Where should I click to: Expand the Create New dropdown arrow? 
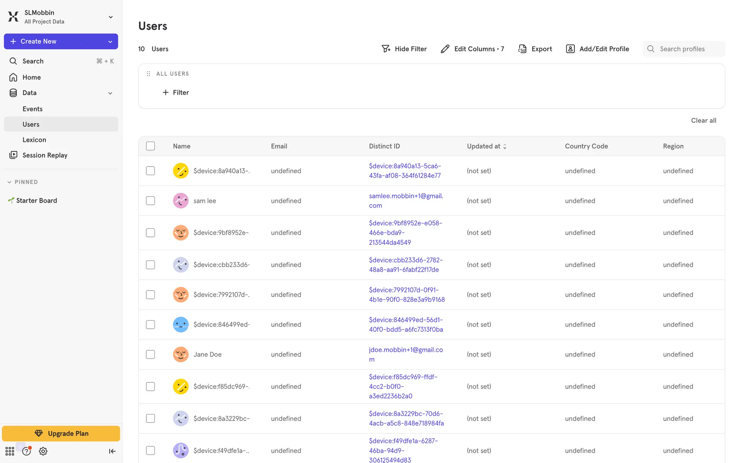(110, 41)
